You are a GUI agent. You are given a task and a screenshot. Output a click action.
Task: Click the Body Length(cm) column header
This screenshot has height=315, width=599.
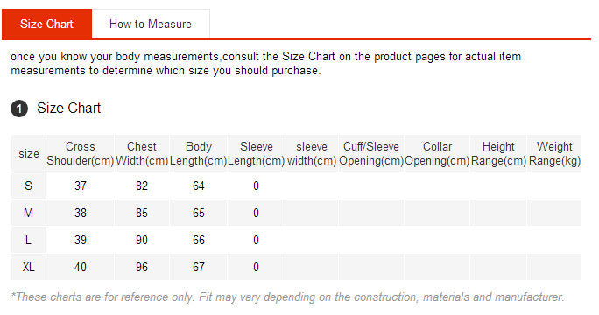(x=198, y=153)
